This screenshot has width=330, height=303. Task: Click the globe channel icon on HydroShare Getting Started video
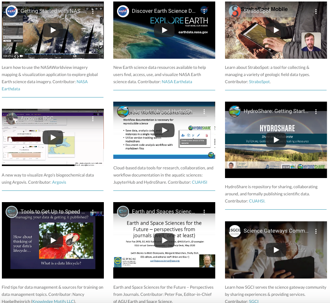pyautogui.click(x=234, y=112)
